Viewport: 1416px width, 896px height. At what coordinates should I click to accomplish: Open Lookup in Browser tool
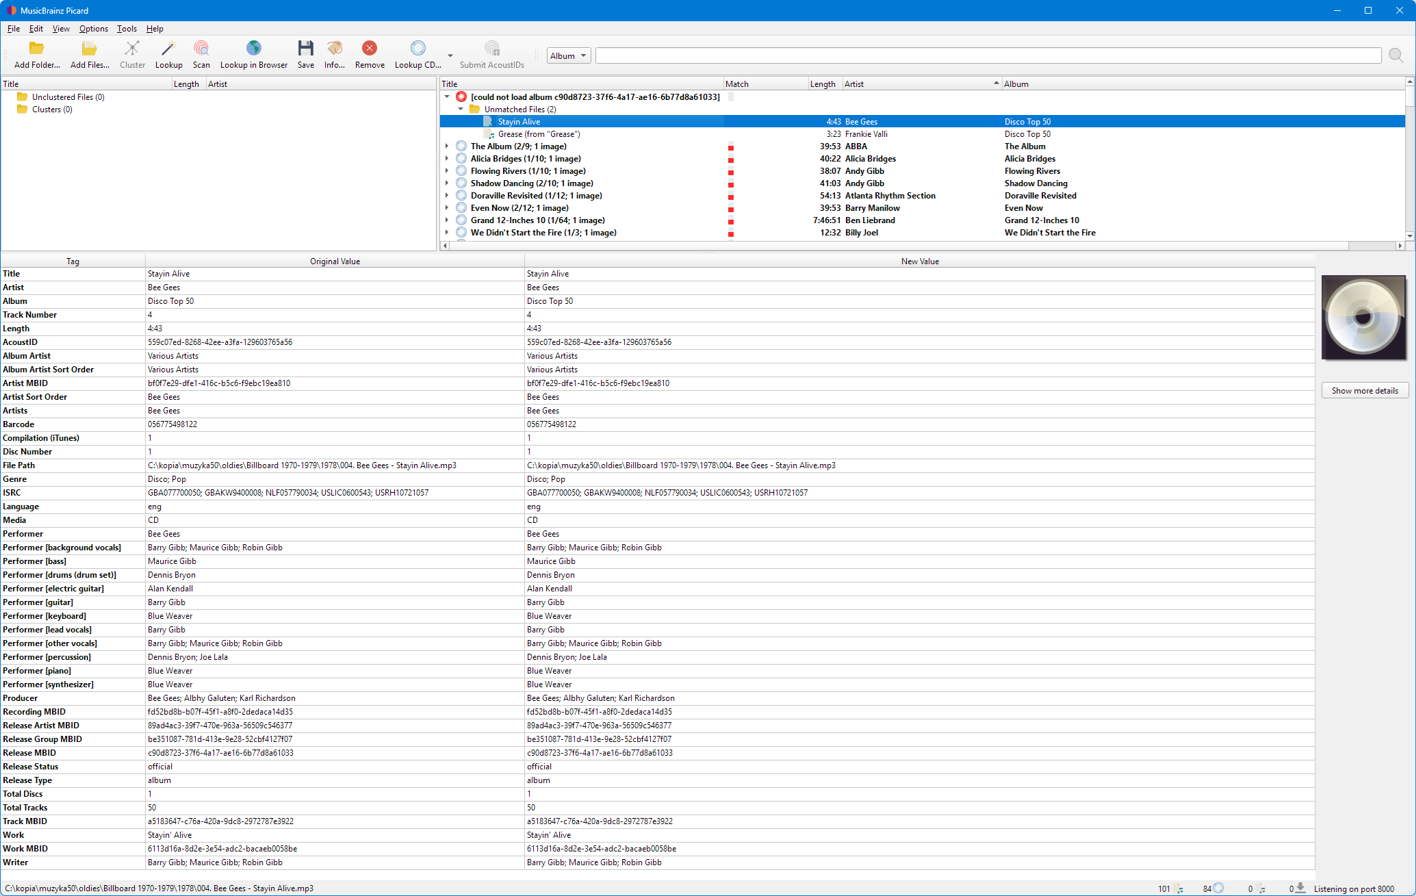point(254,49)
